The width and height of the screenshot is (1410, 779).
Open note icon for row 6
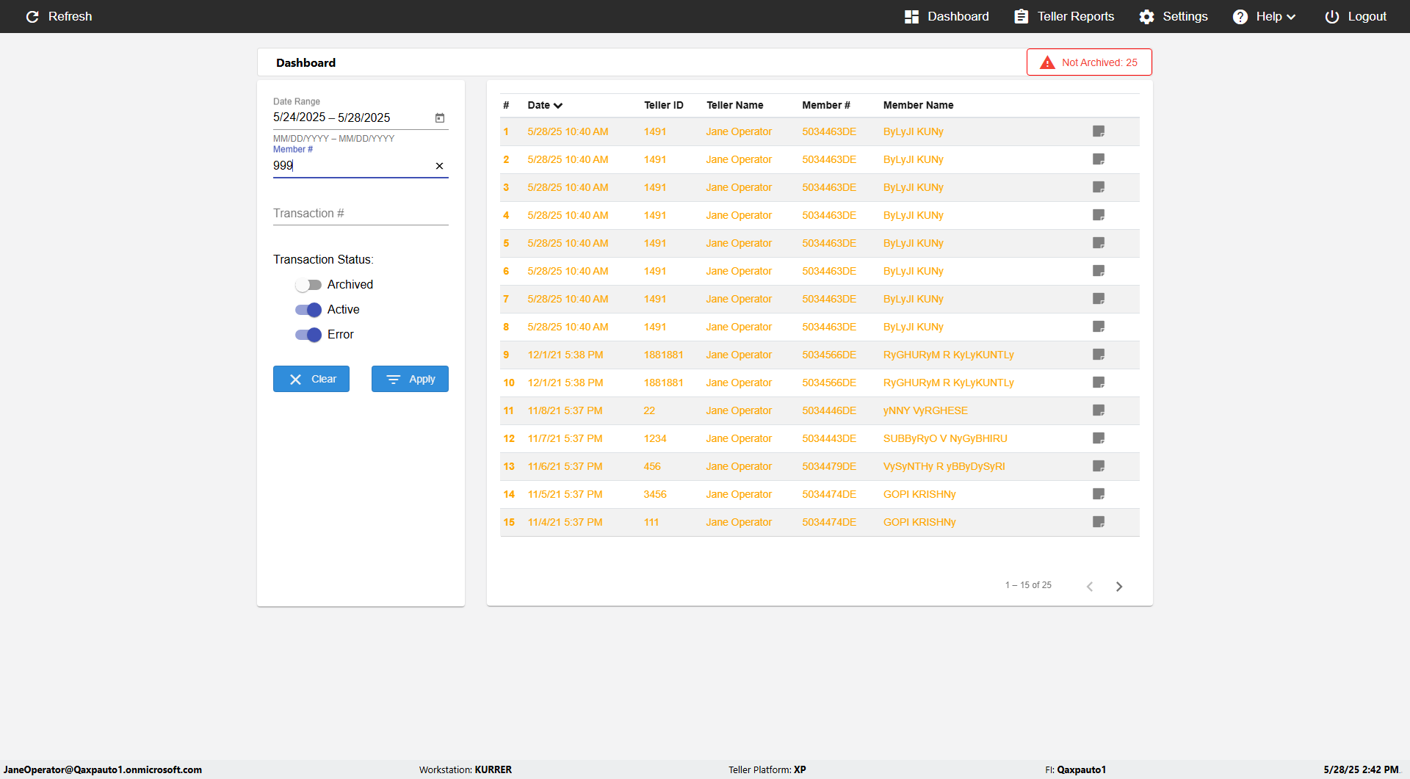[x=1099, y=271]
